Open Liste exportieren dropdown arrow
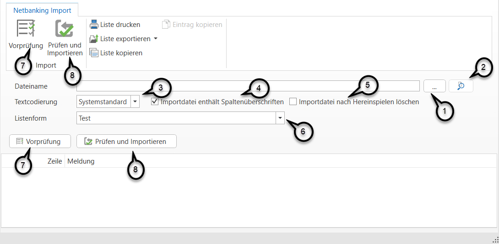The width and height of the screenshot is (499, 244). [x=156, y=39]
